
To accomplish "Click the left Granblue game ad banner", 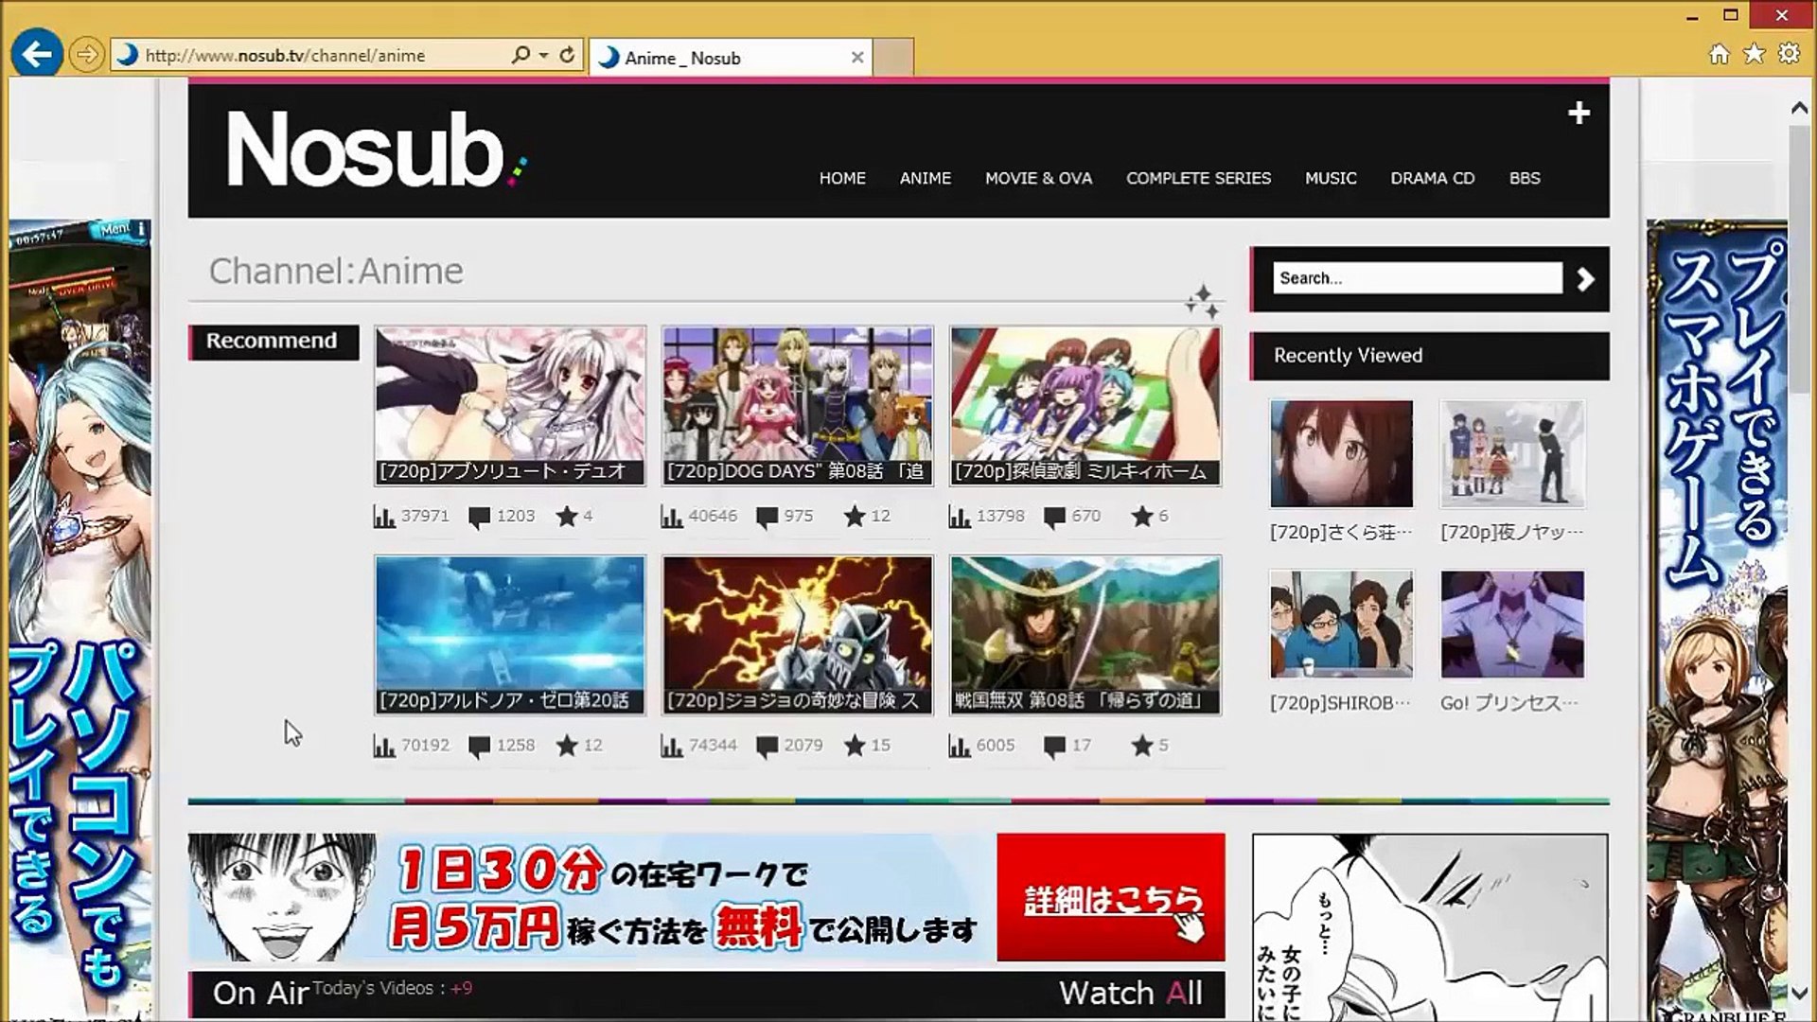I will [79, 620].
